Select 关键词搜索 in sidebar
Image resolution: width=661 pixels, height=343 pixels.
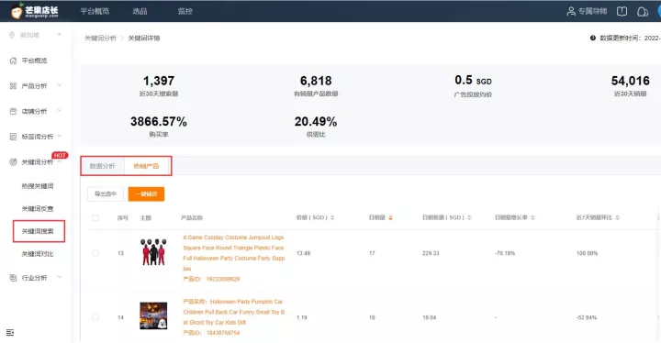(39, 231)
